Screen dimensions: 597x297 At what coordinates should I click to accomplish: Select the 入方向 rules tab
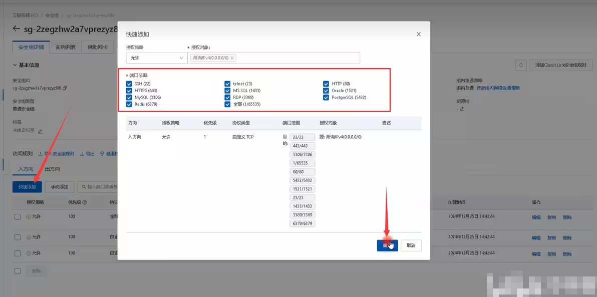[x=26, y=169]
